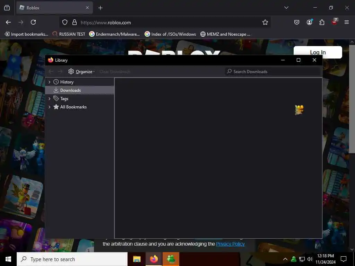
Task: Maximize the Library window
Action: coord(298,60)
